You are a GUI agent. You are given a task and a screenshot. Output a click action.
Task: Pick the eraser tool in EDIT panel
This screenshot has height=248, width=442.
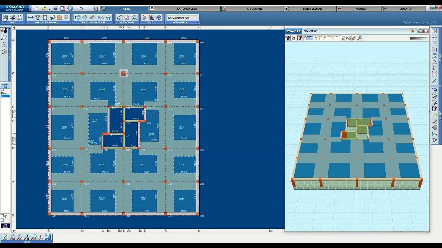pyautogui.click(x=435, y=121)
